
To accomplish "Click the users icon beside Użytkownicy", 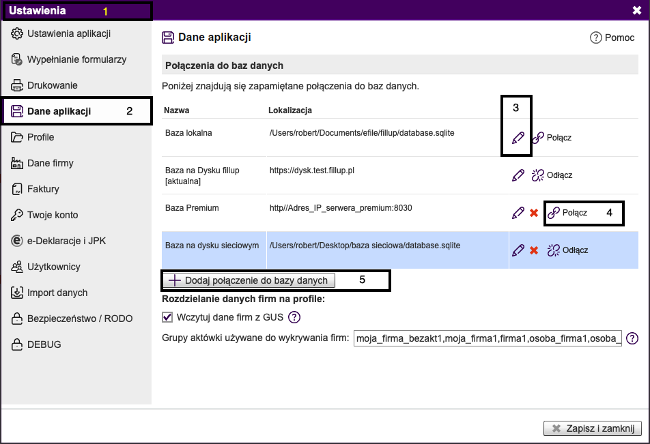I will coord(17,267).
